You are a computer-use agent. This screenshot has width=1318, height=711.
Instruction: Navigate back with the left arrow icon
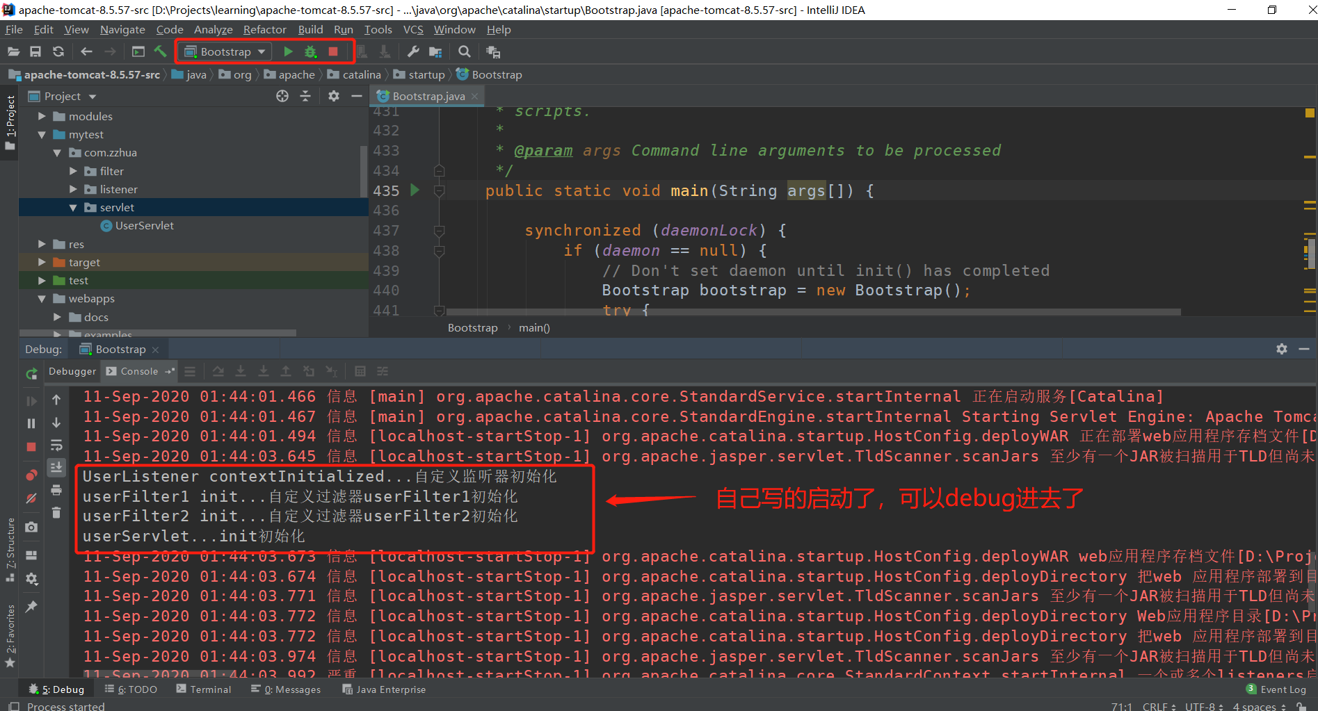[86, 52]
